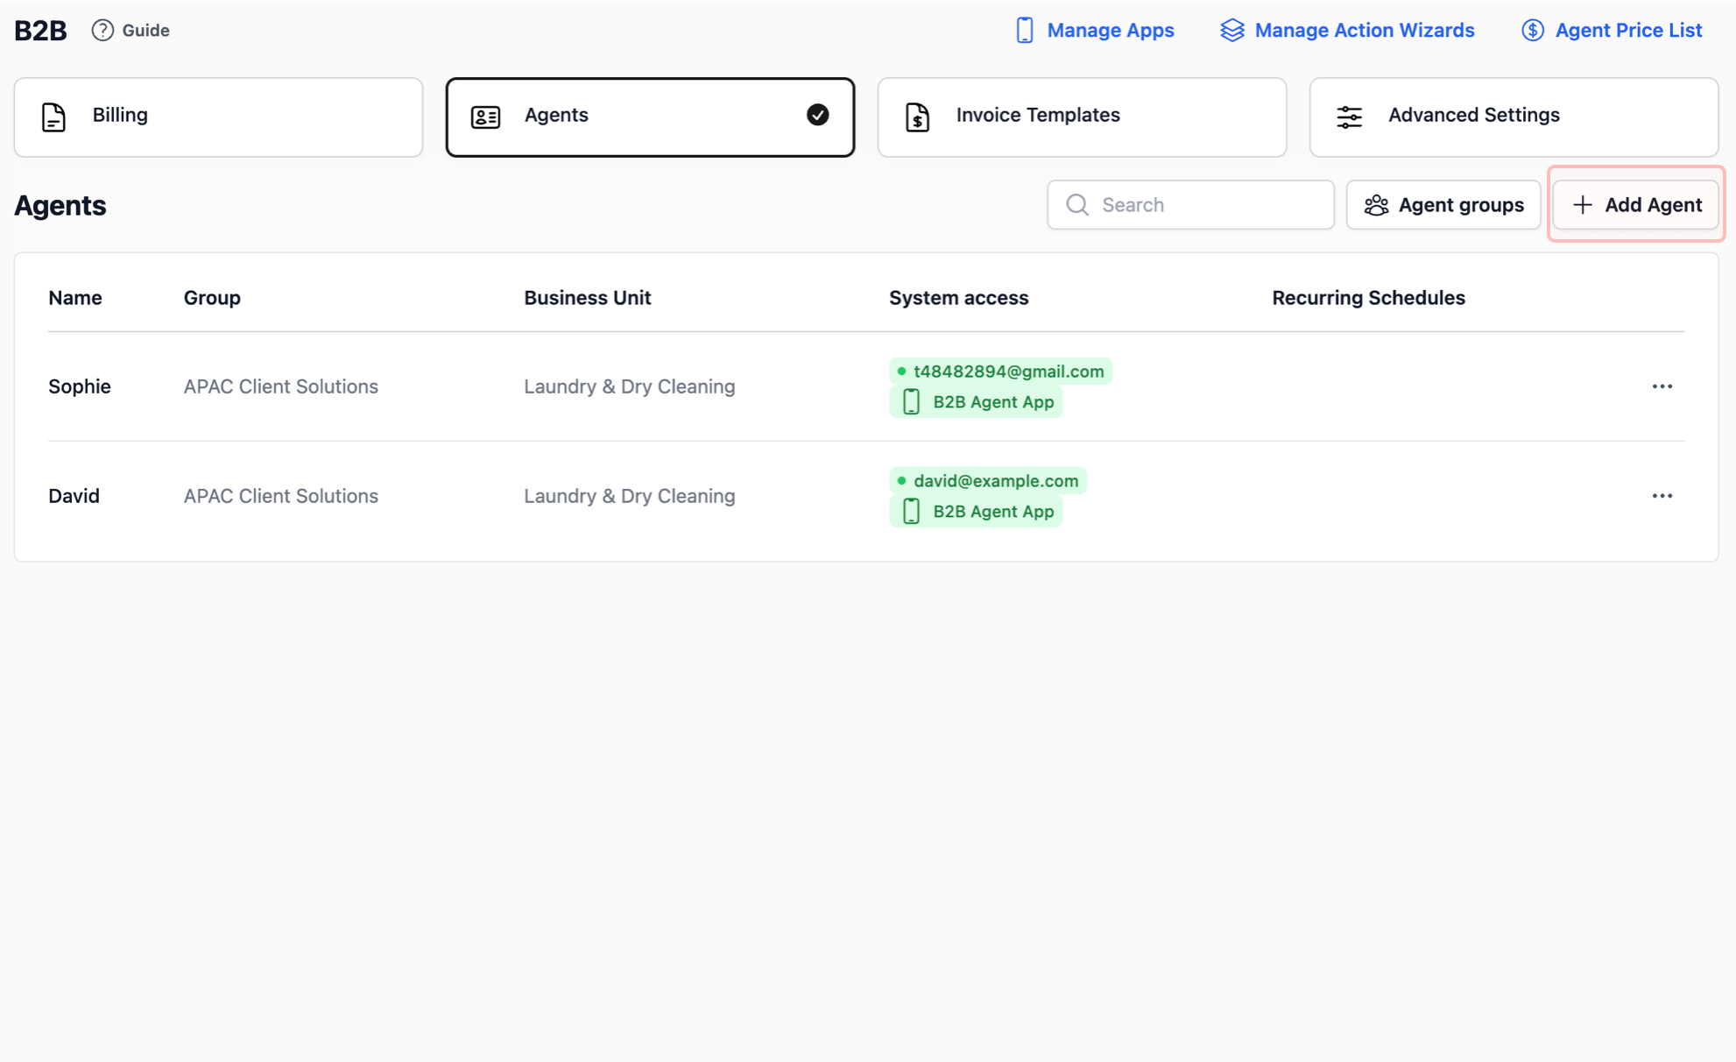Click the Agents ID card icon
This screenshot has height=1062, width=1736.
point(485,117)
